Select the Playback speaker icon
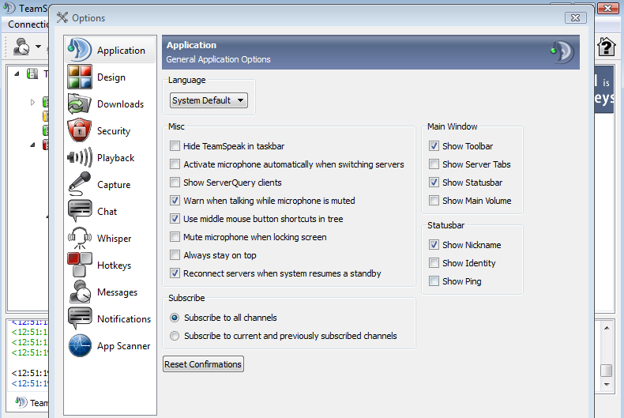Image resolution: width=624 pixels, height=418 pixels. 80,158
